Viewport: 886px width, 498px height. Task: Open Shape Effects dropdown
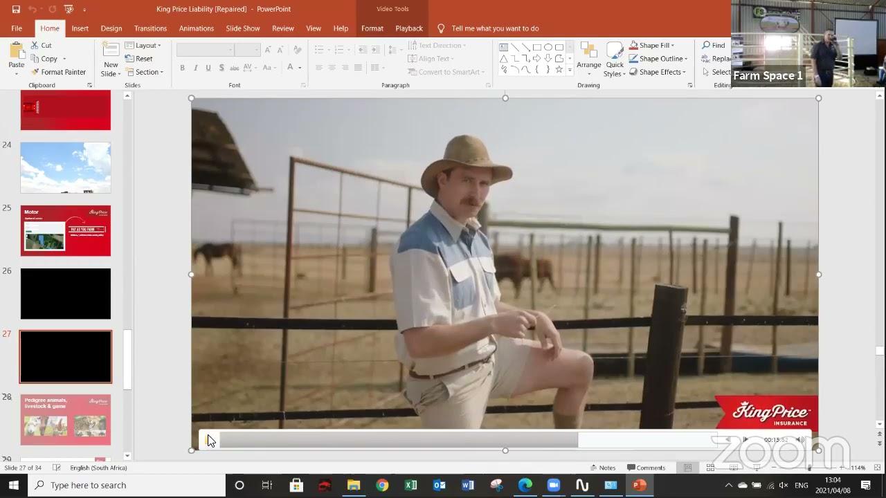coord(658,72)
